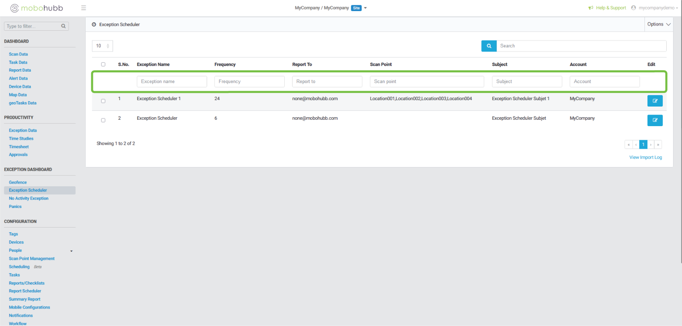This screenshot has height=326, width=682.
Task: Select checkbox for row number 2
Action: 103,120
